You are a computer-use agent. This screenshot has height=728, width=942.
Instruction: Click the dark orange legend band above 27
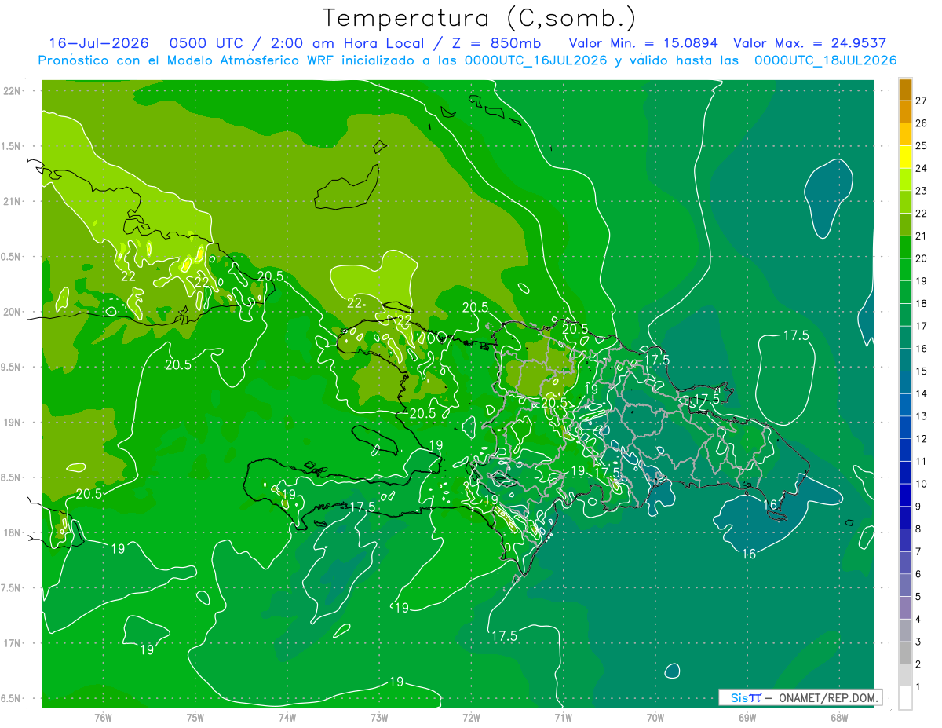[x=905, y=89]
